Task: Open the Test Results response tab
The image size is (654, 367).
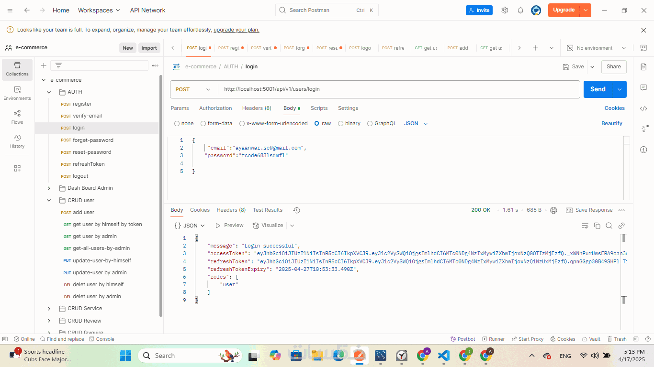Action: [x=268, y=210]
